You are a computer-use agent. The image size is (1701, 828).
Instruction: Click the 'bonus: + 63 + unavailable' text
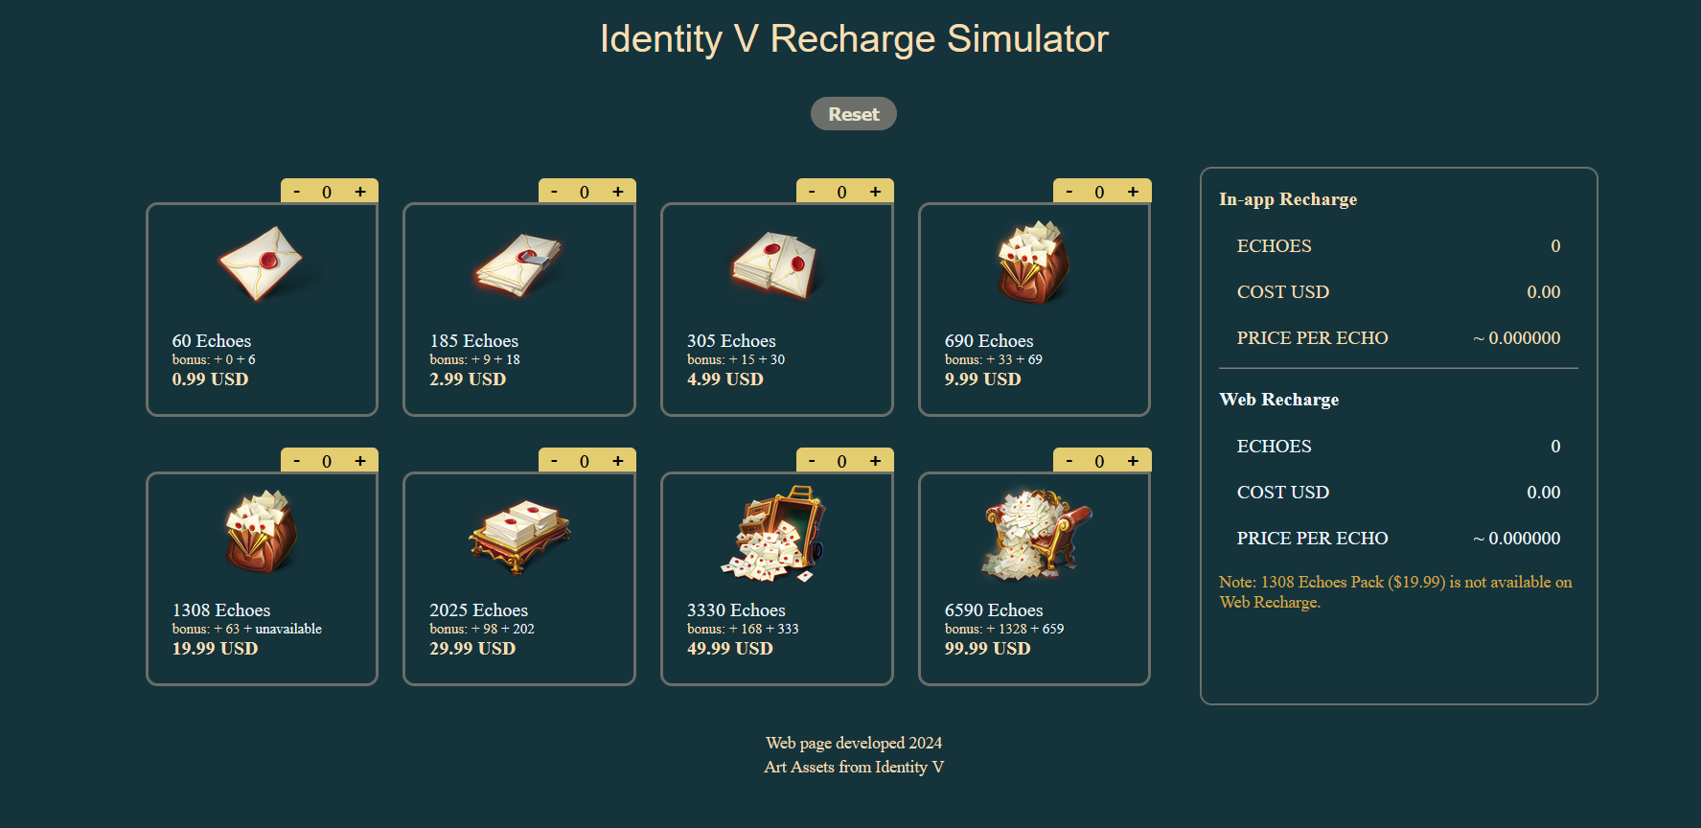pyautogui.click(x=247, y=629)
